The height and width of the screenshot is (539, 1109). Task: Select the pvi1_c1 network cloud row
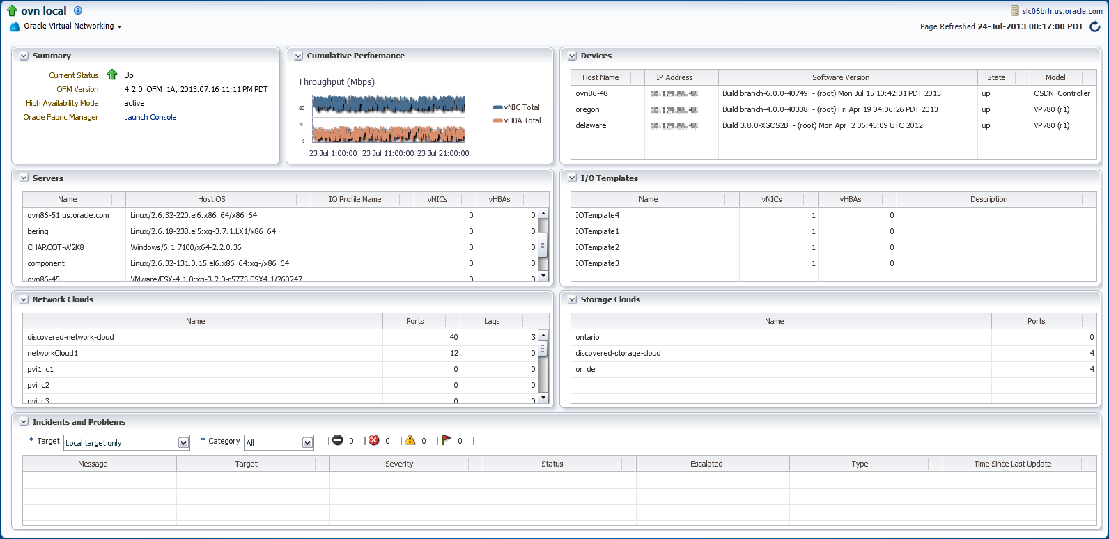[281, 369]
